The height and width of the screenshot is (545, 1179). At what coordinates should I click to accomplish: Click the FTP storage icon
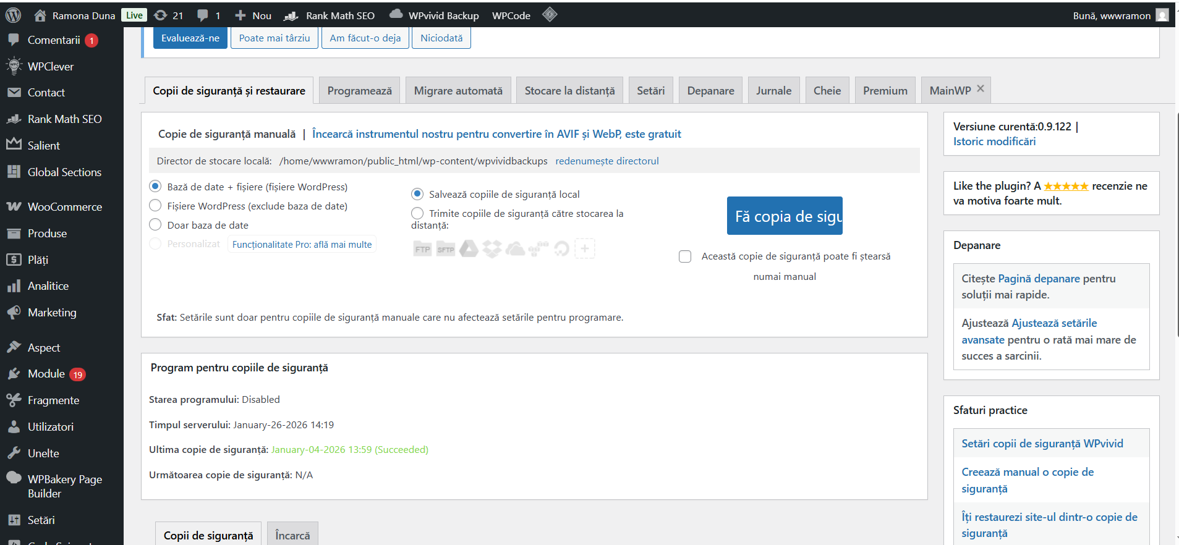[422, 249]
